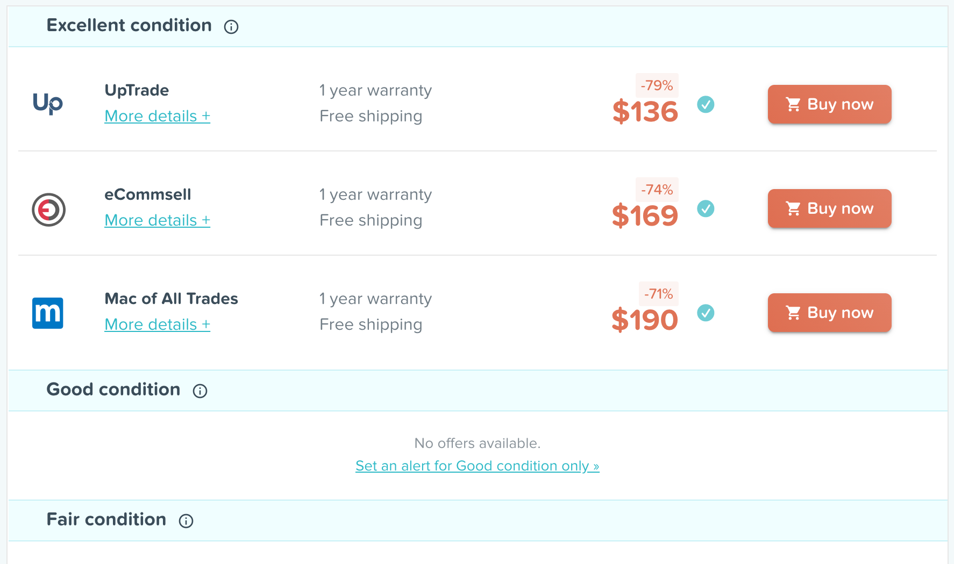
Task: Expand More details for eCommsell
Action: [x=157, y=220]
